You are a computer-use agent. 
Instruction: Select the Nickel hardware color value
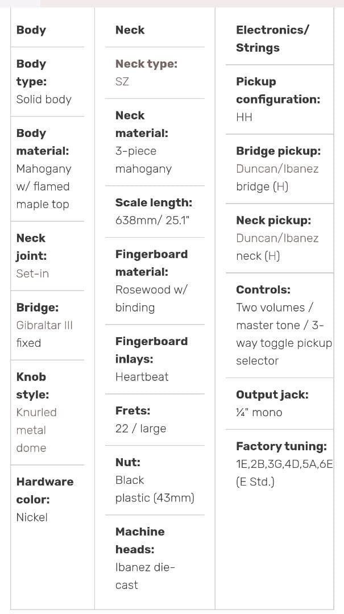[32, 517]
